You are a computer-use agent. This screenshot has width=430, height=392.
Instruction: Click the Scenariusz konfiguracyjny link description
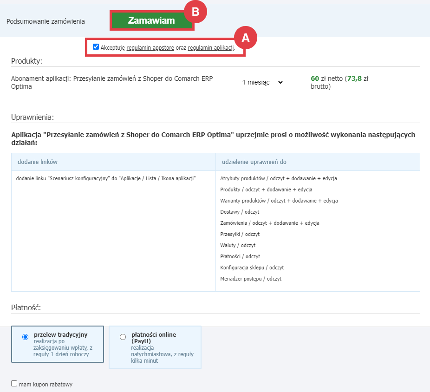click(106, 178)
